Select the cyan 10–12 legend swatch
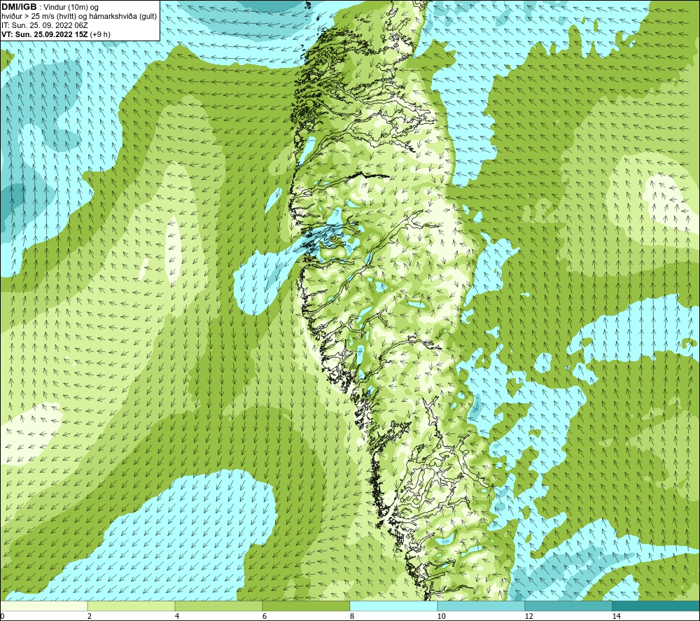Image resolution: width=700 pixels, height=621 pixels. coord(482,606)
